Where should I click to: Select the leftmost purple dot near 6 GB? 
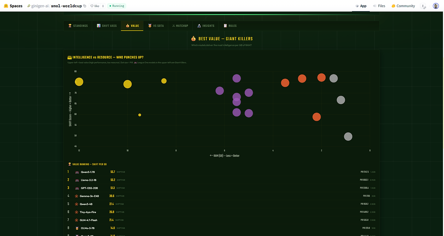[220, 91]
